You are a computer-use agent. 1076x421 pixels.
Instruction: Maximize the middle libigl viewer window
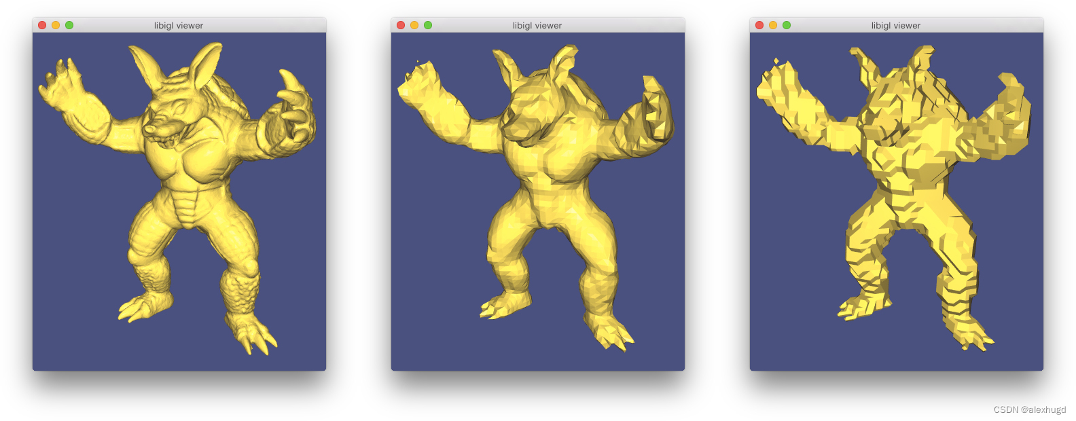click(428, 25)
